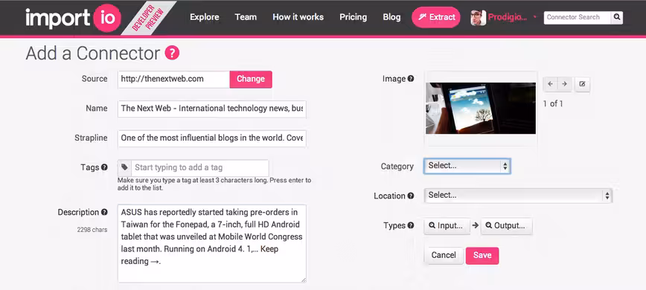Open the Category select dropdown
The height and width of the screenshot is (290, 646).
click(467, 166)
